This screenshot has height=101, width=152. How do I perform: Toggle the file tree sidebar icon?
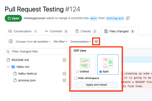point(11,41)
